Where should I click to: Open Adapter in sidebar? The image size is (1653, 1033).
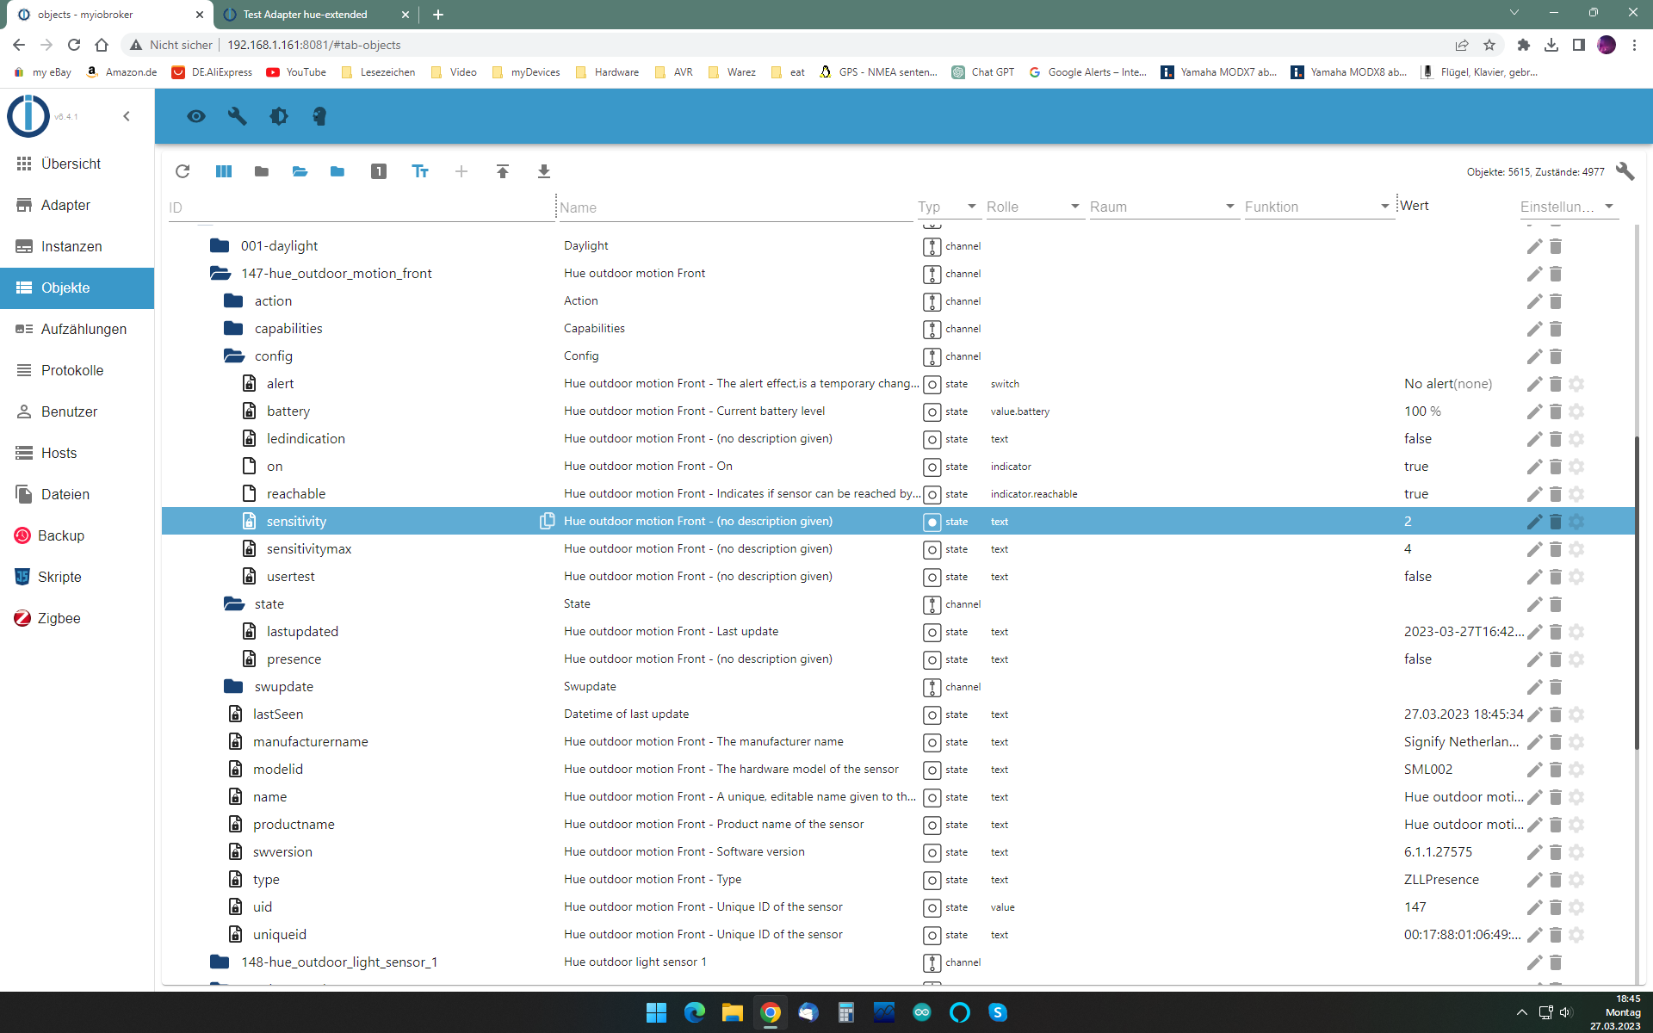77,205
